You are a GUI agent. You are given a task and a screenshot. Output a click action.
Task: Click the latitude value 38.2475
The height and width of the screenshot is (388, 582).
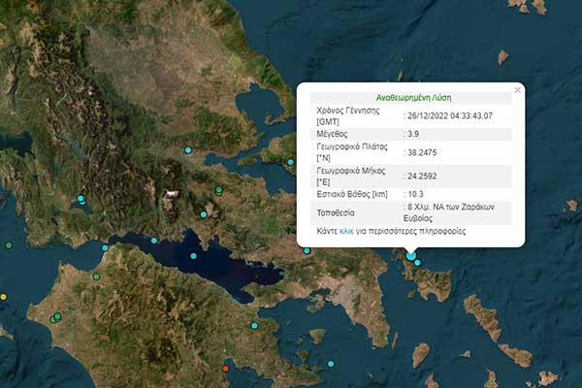(421, 150)
